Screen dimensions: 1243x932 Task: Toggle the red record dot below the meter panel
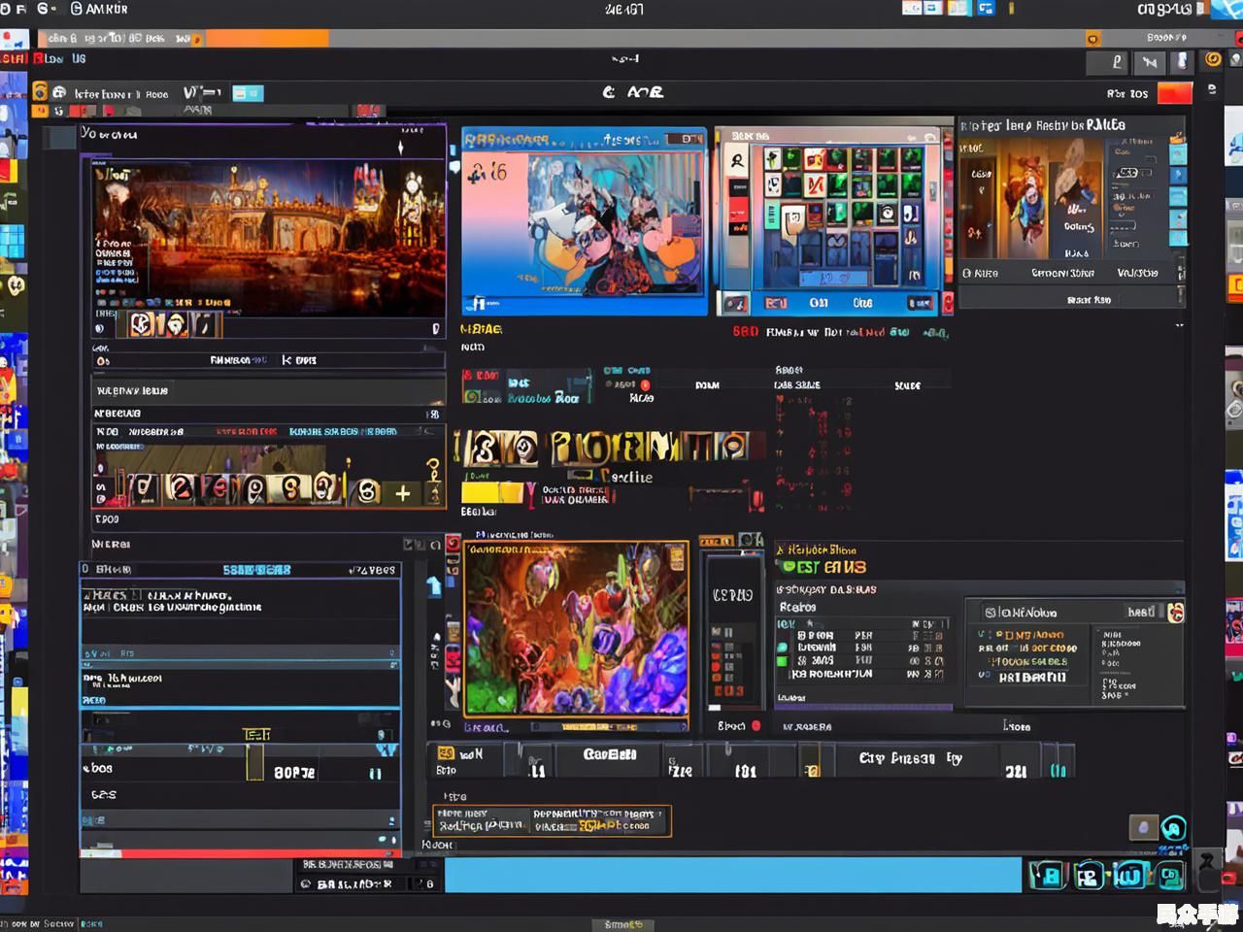click(756, 725)
